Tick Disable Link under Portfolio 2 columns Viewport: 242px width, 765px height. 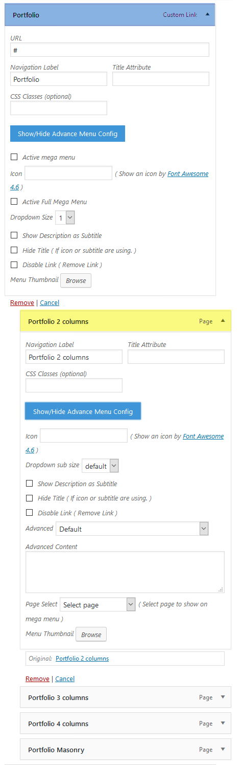click(30, 513)
